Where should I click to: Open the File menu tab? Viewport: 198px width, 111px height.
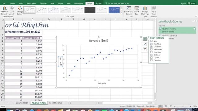tap(4, 3)
